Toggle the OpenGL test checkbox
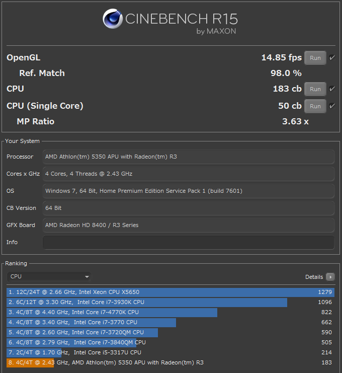The width and height of the screenshot is (342, 373). point(332,57)
